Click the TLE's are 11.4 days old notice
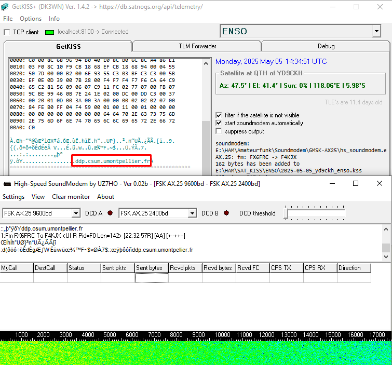392x365 pixels. [x=353, y=102]
